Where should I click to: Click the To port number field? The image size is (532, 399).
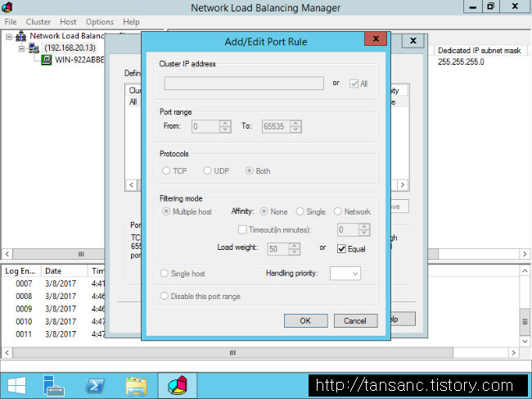click(276, 127)
